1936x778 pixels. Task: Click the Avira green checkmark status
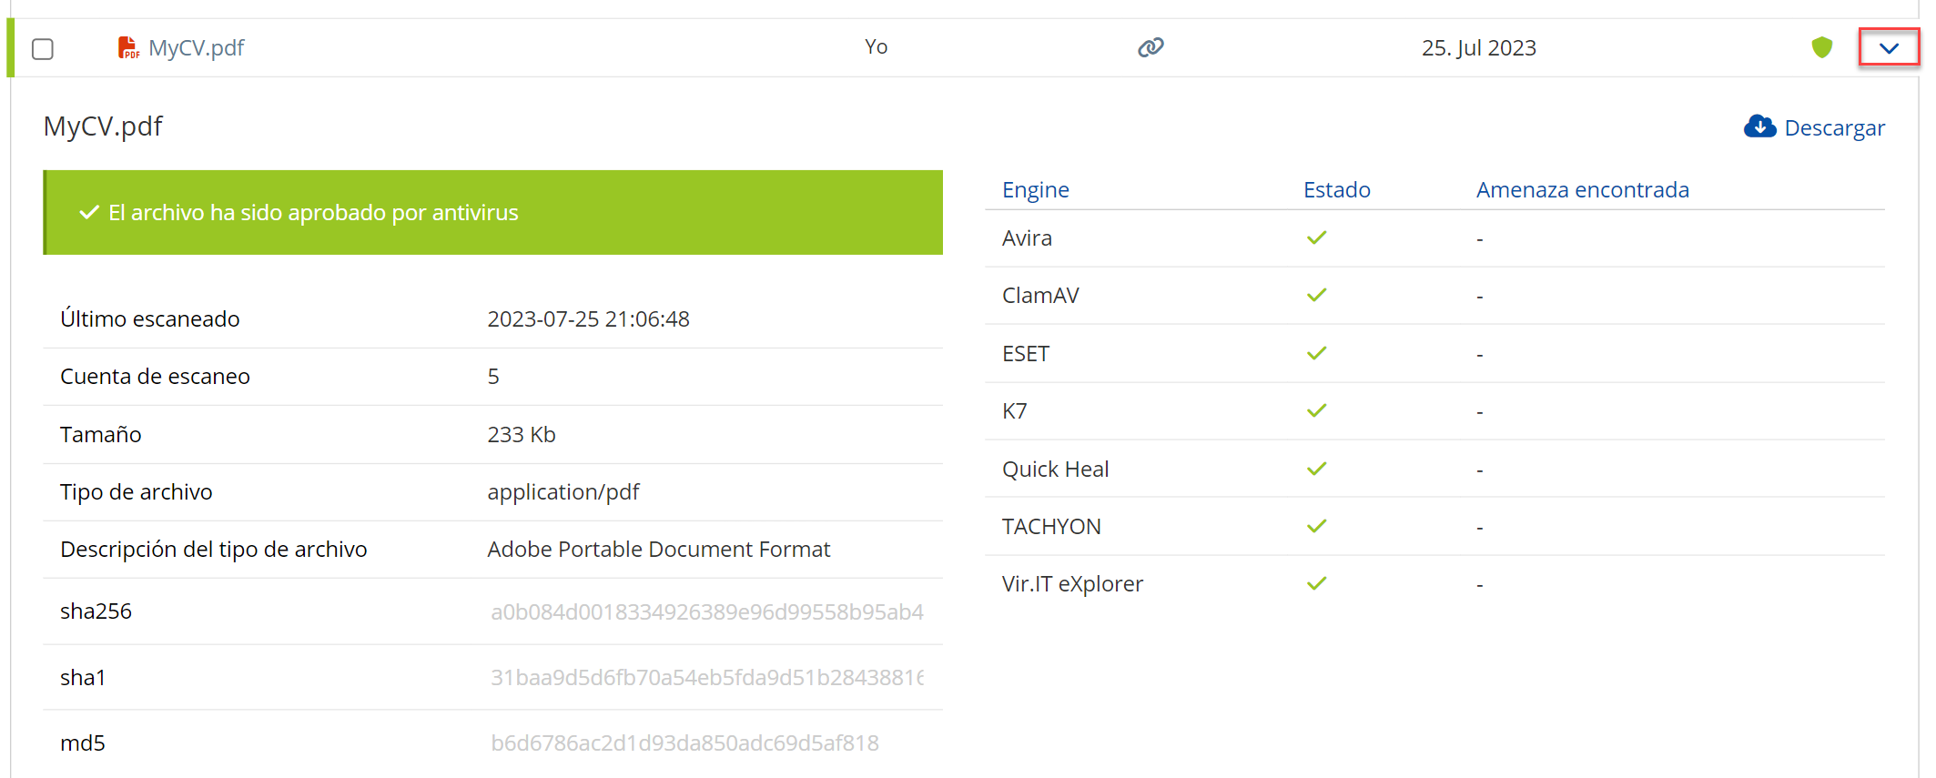[x=1316, y=238]
